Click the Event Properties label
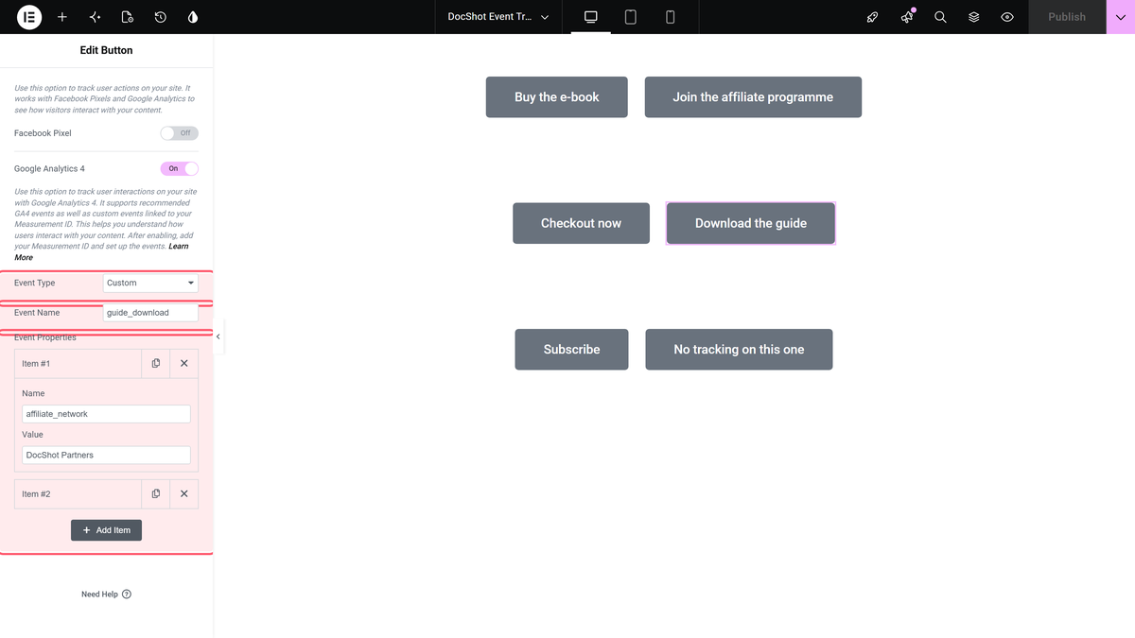 tap(45, 338)
